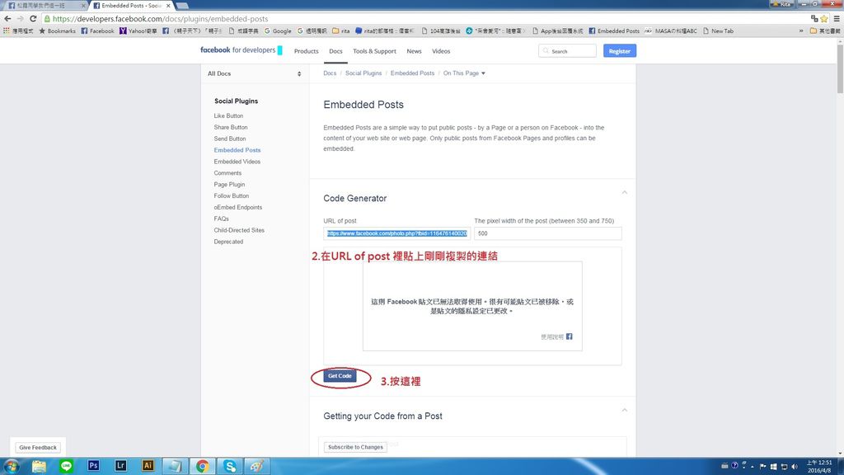Viewport: 844px width, 475px height.
Task: Click the facebook for developers logo
Action: [x=238, y=50]
